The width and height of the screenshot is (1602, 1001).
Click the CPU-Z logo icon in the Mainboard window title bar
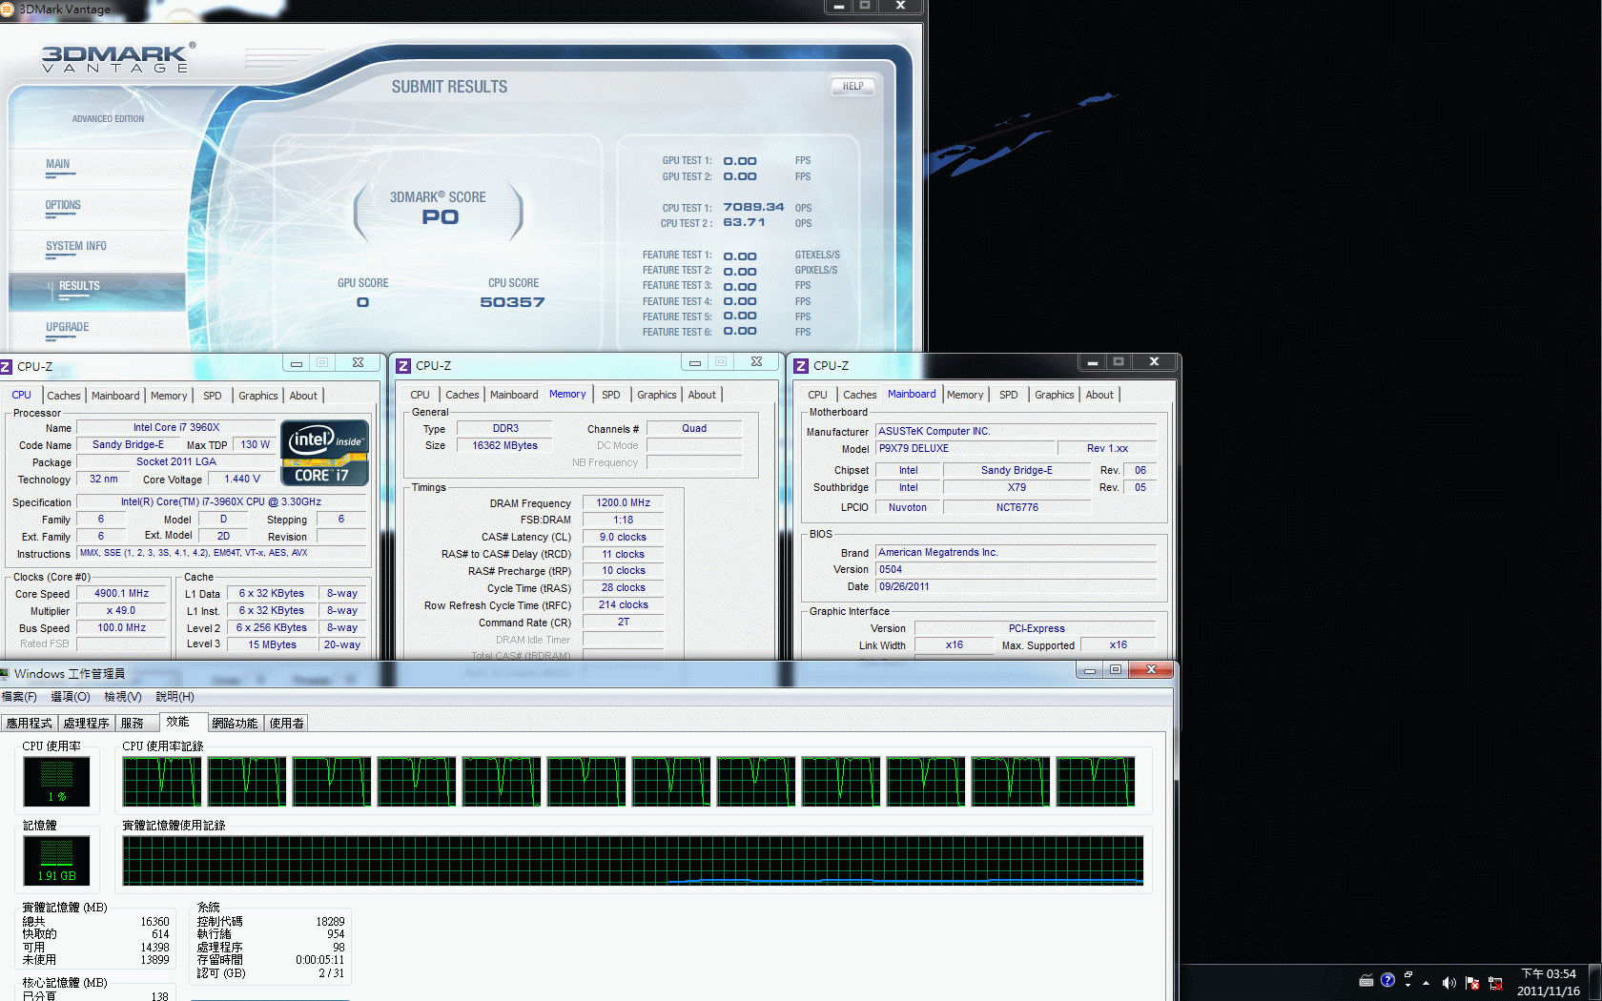click(x=801, y=366)
